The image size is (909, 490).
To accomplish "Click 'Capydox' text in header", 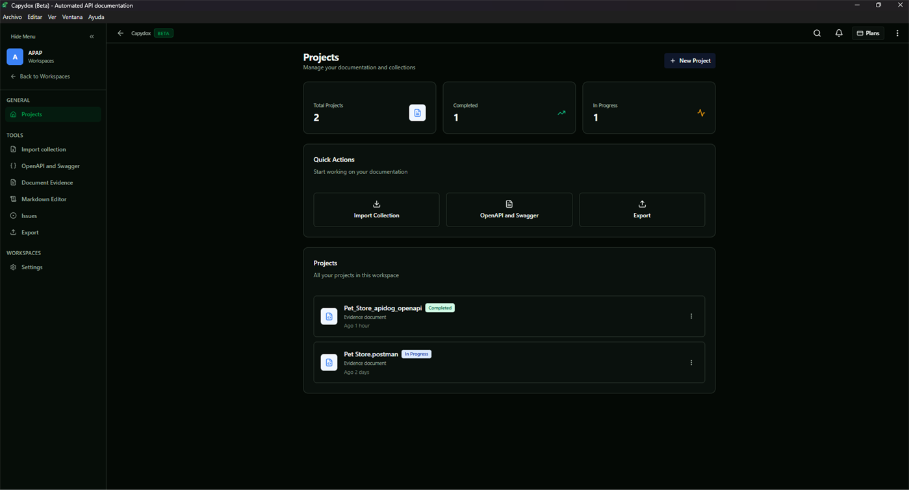I will 141,33.
